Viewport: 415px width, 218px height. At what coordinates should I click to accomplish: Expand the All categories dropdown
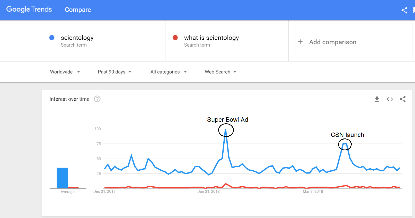click(169, 72)
